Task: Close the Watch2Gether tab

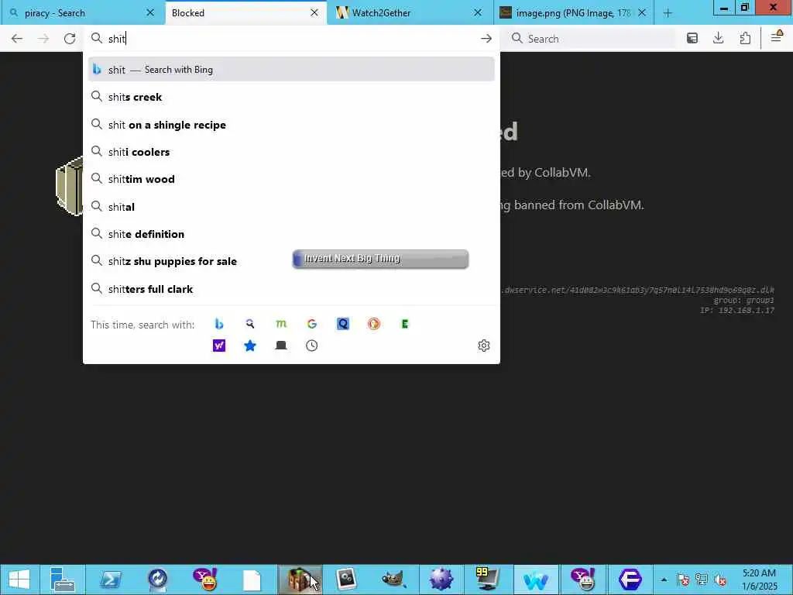Action: tap(477, 13)
